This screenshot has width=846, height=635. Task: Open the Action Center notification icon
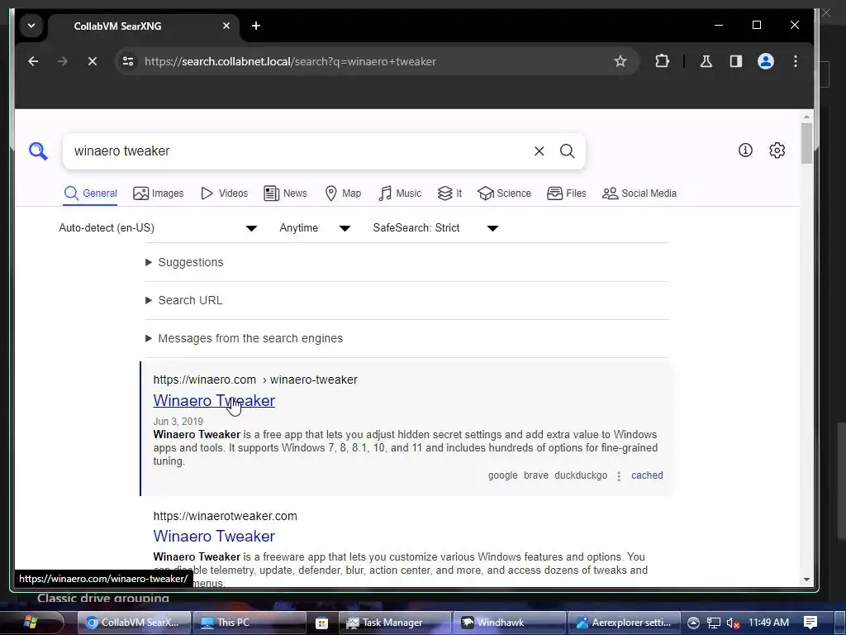tap(810, 623)
